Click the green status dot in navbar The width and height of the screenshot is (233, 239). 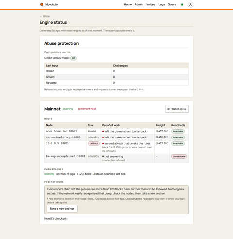182,5
